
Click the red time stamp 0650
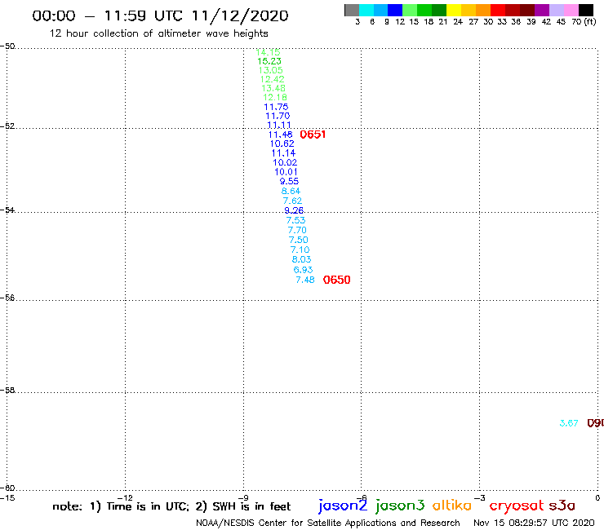(x=336, y=280)
